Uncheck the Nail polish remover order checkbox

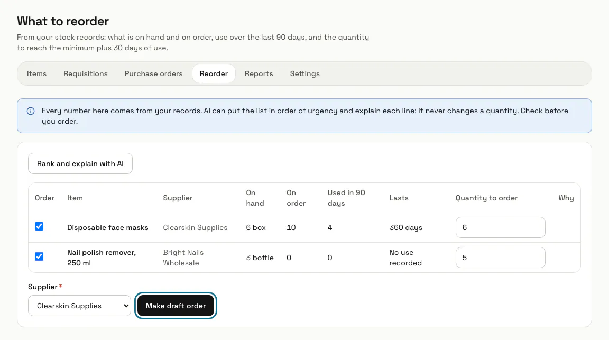(x=39, y=256)
